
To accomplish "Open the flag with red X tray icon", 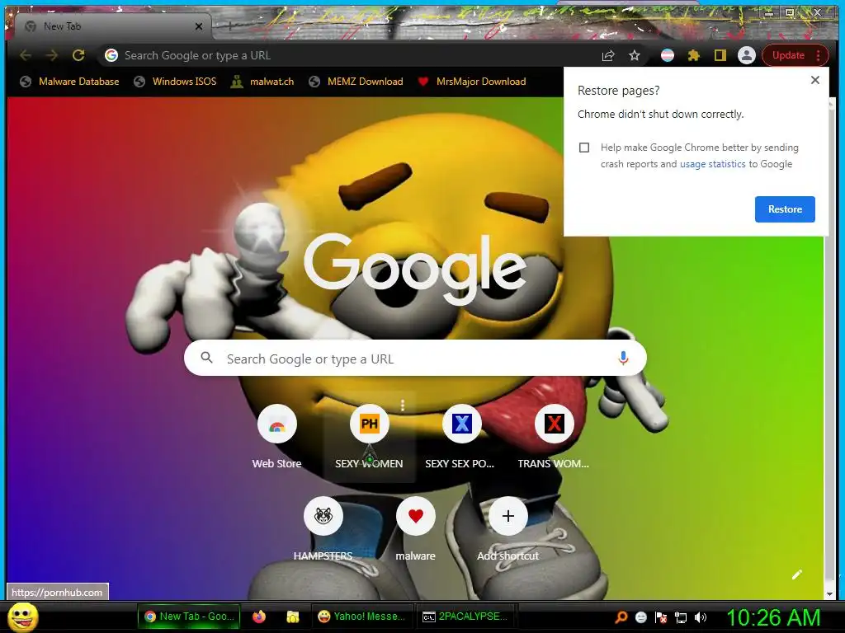I will [661, 617].
